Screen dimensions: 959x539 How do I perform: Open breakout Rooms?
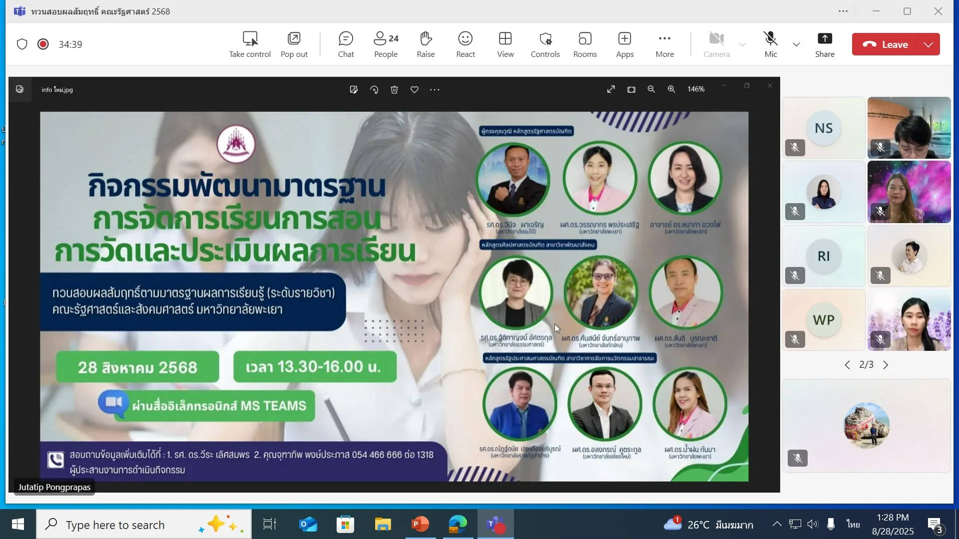click(x=585, y=44)
